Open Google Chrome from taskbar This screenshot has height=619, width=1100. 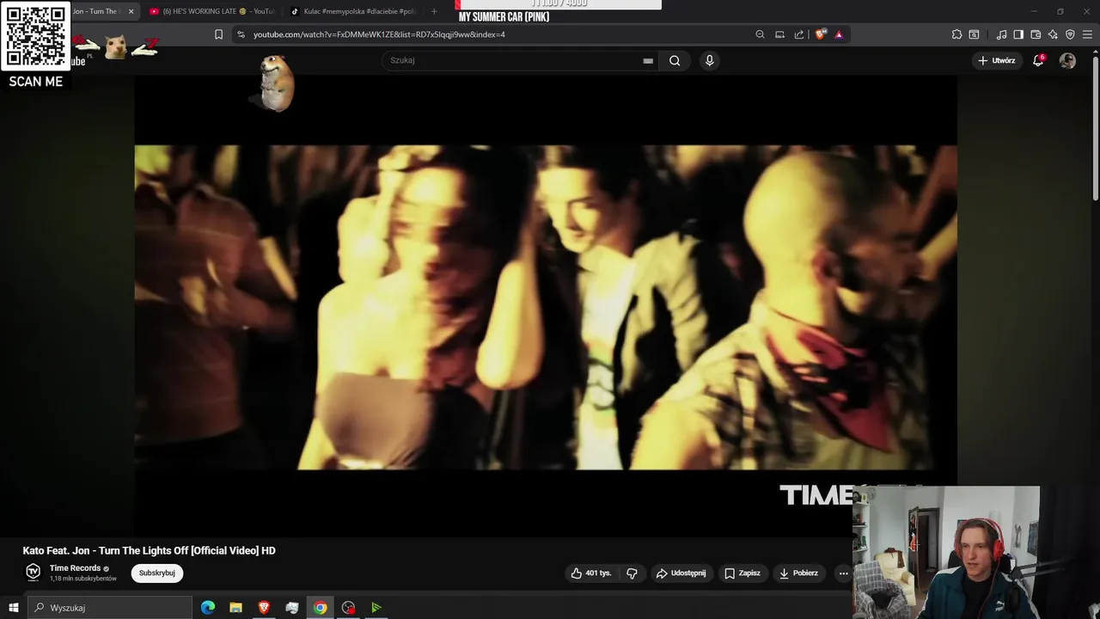pyautogui.click(x=320, y=608)
